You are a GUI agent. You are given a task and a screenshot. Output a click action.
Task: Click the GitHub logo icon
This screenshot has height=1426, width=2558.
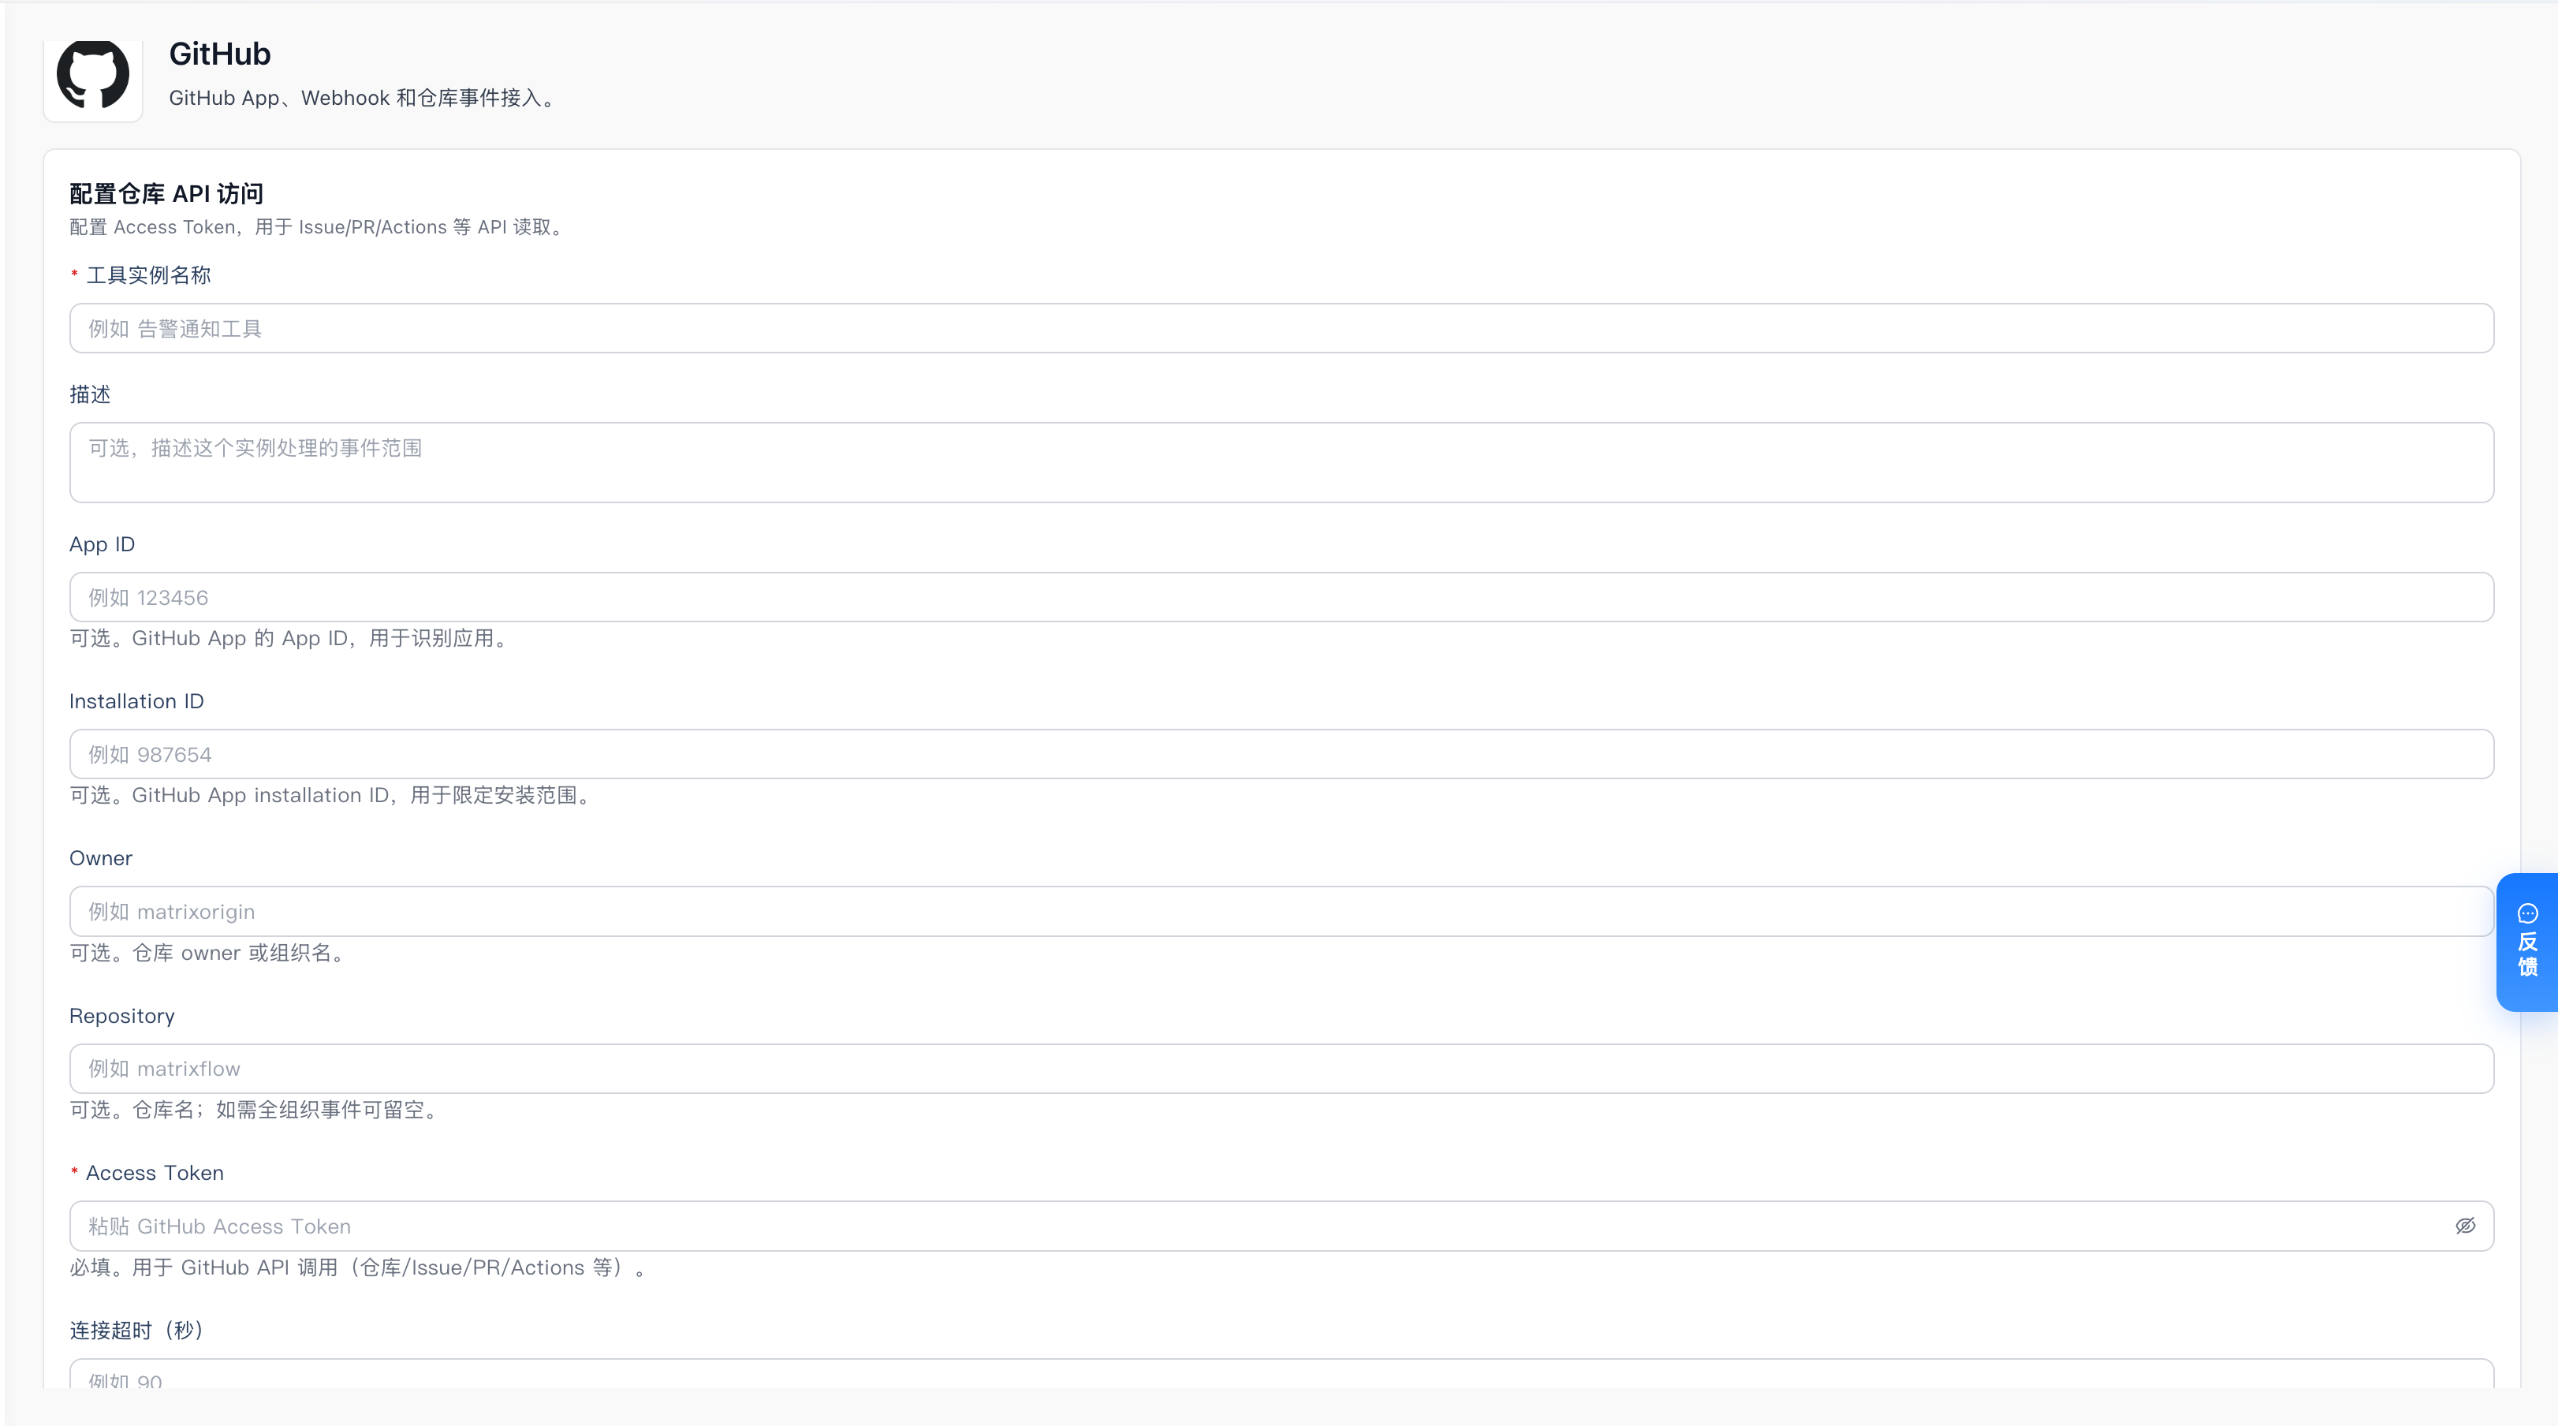click(x=93, y=76)
